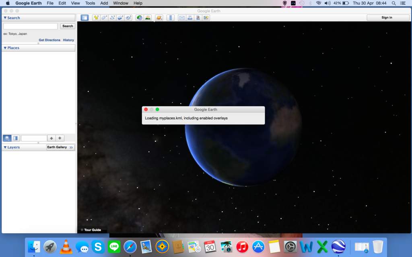The height and width of the screenshot is (257, 412).
Task: Show the ruler measuring tool
Action: (x=171, y=18)
